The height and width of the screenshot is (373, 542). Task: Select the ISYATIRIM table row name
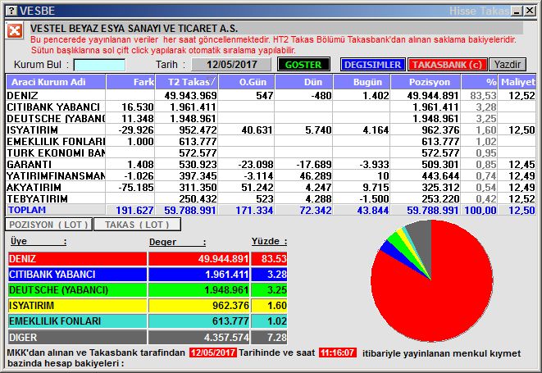click(33, 130)
